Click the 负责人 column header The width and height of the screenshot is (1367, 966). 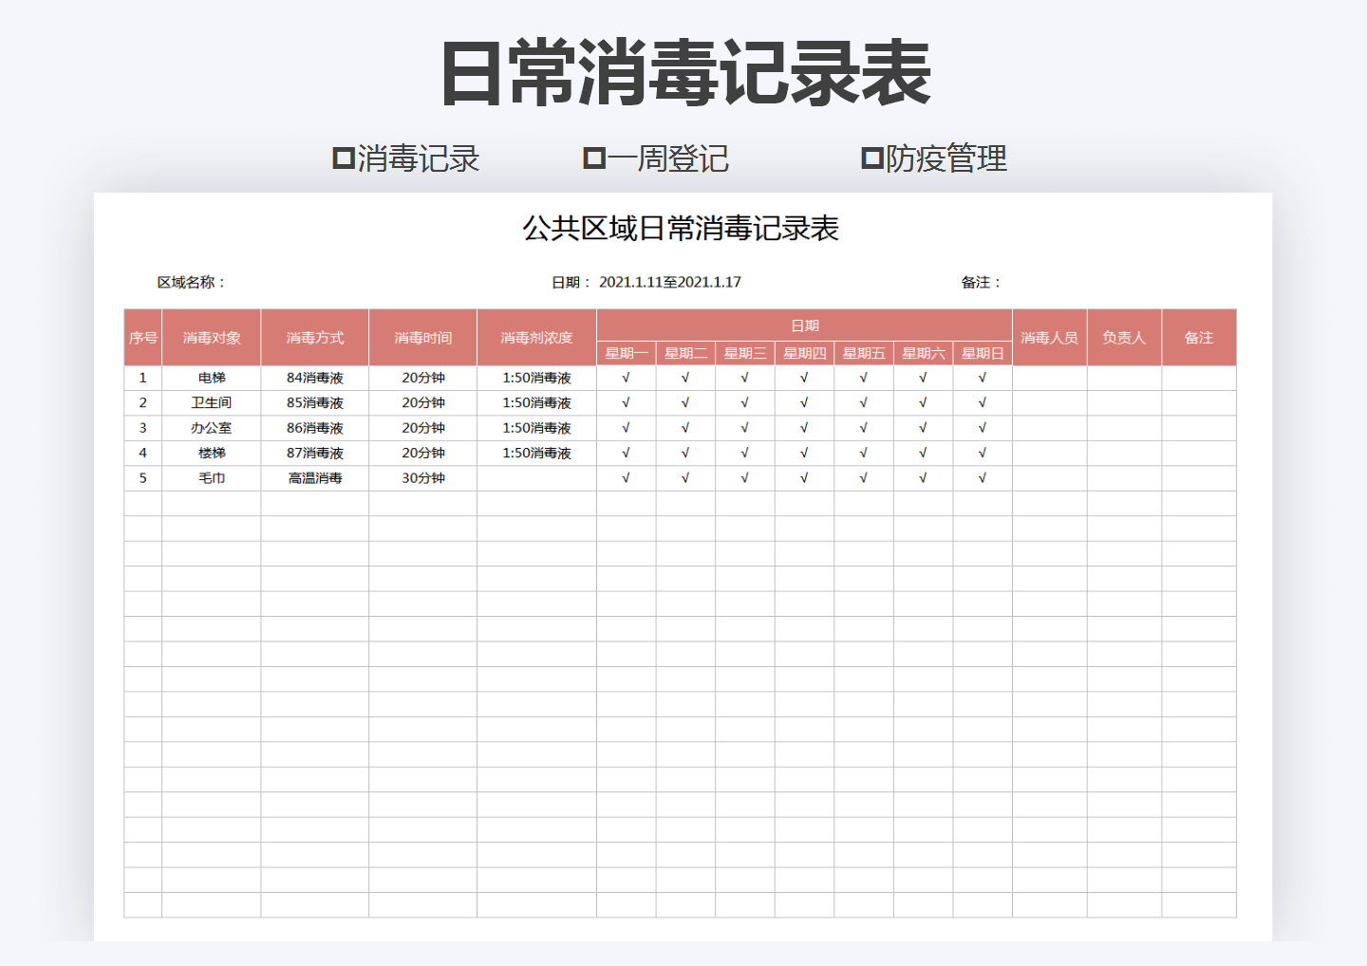tap(1124, 336)
